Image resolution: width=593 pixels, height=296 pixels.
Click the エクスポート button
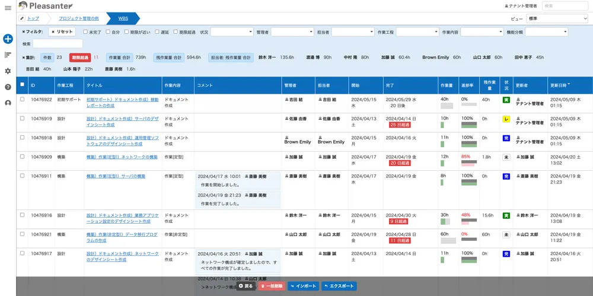point(339,286)
